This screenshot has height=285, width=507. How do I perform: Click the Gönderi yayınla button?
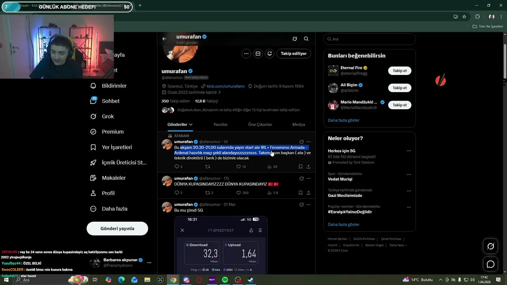coord(117,228)
